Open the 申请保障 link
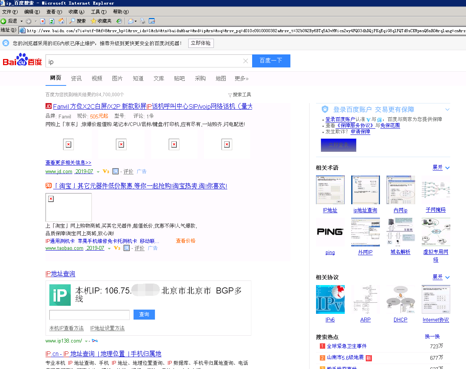Image resolution: width=466 pixels, height=369 pixels. [360, 131]
